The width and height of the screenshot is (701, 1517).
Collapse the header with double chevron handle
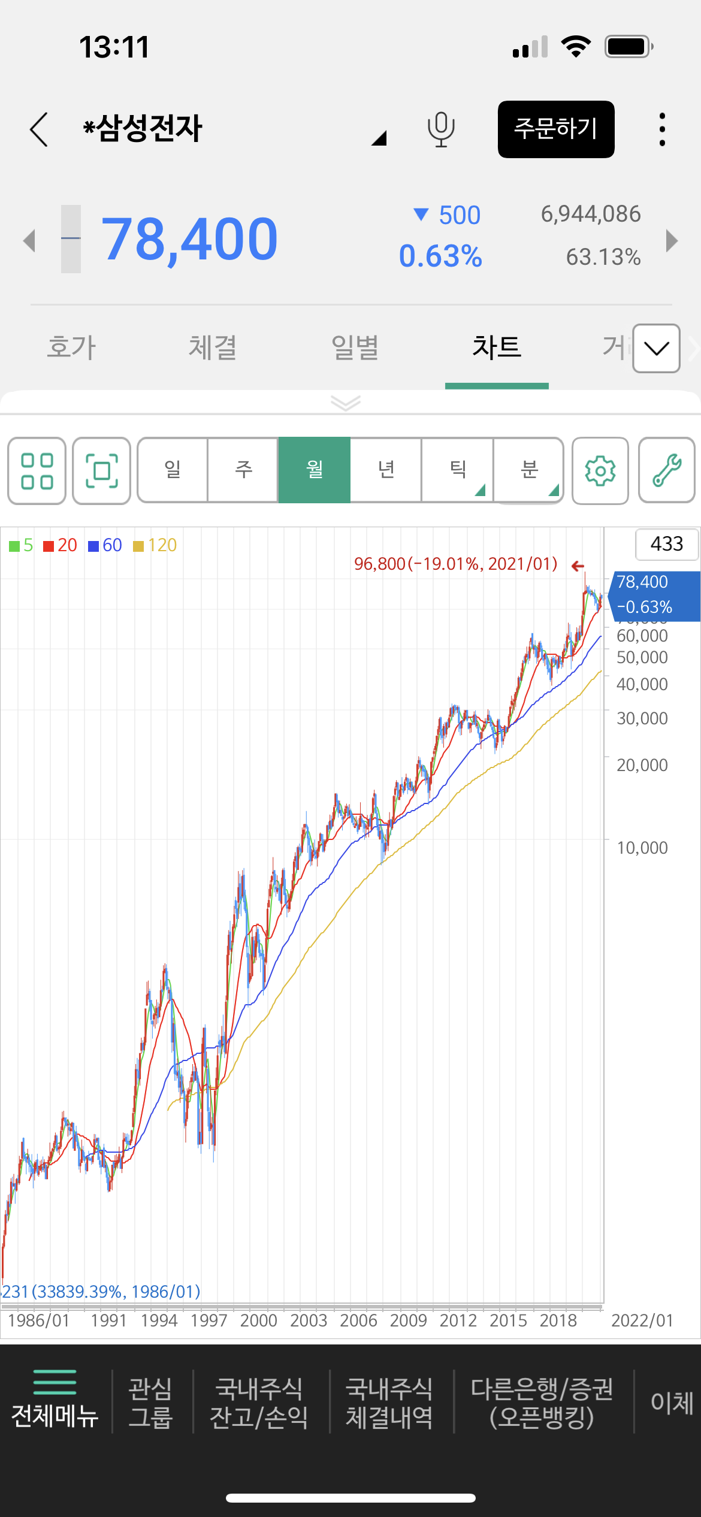[346, 403]
